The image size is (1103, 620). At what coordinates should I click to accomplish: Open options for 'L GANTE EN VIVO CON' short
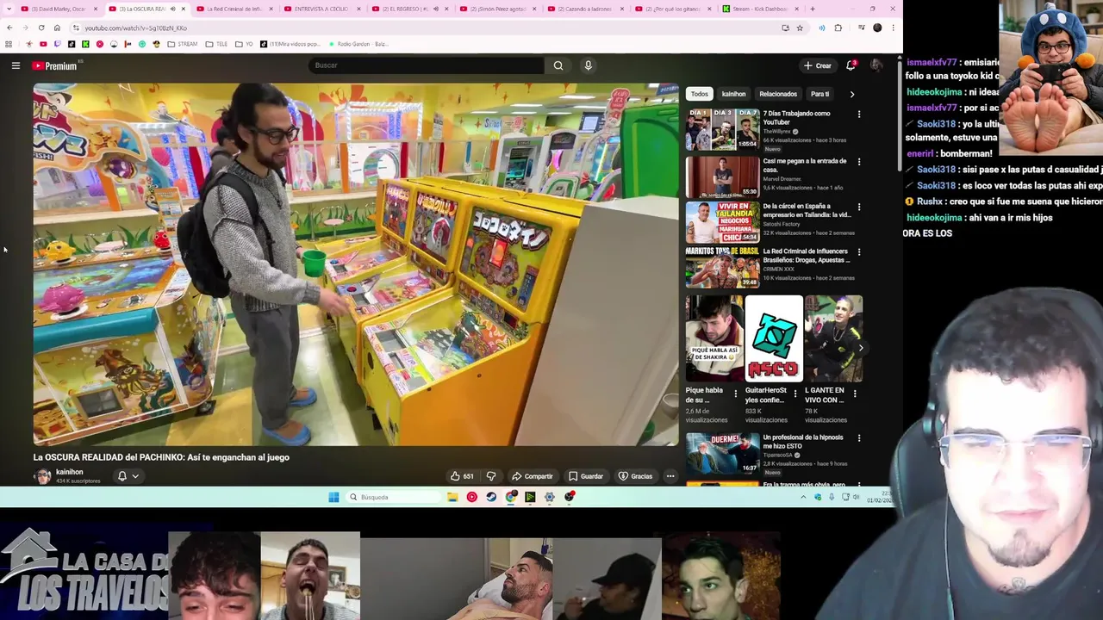click(x=854, y=394)
